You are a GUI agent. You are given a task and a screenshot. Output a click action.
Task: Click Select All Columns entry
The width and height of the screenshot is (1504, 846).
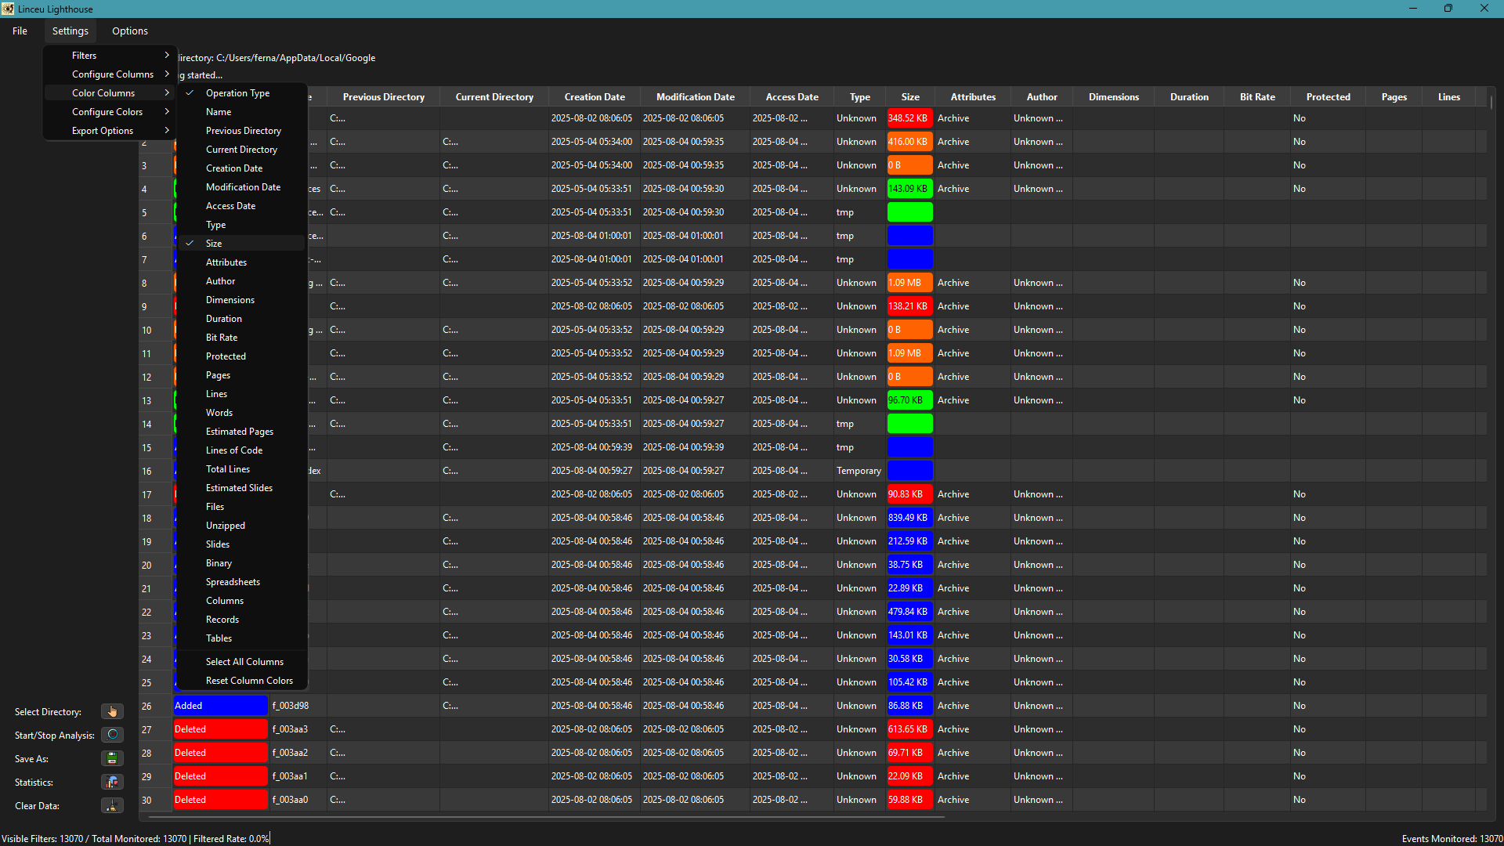point(244,662)
